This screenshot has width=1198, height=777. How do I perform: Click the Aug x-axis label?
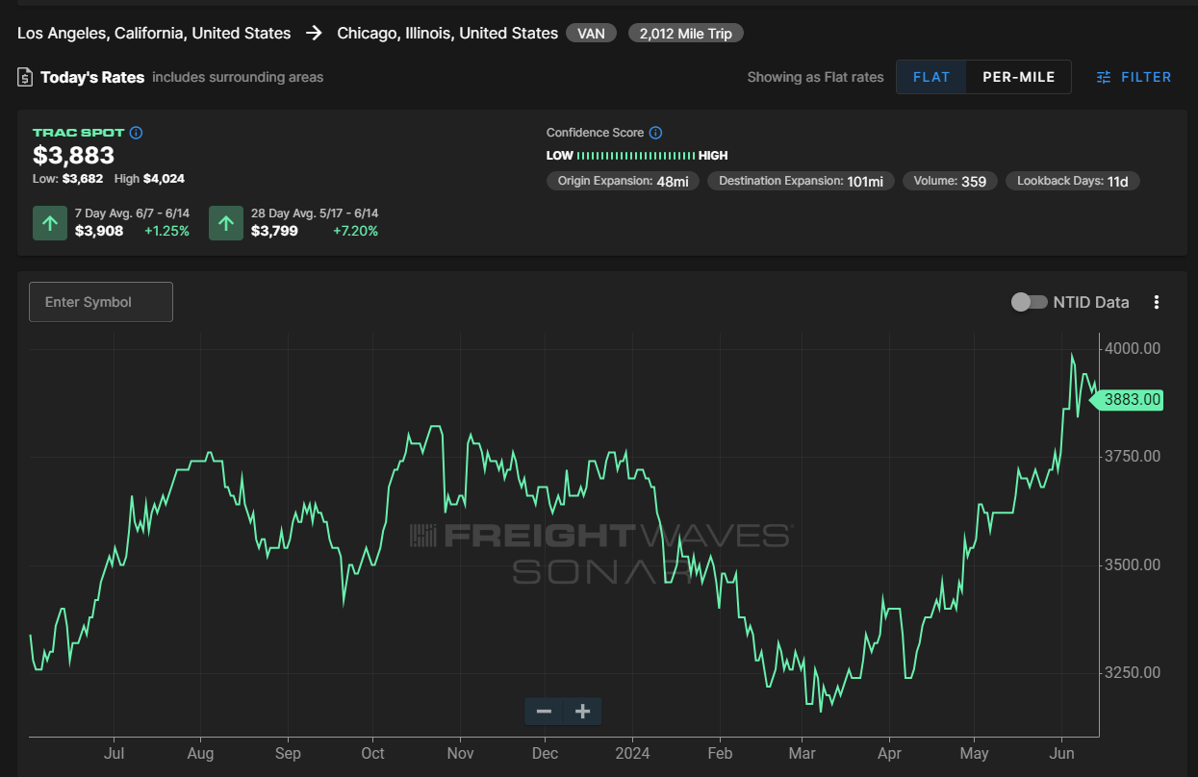point(200,753)
